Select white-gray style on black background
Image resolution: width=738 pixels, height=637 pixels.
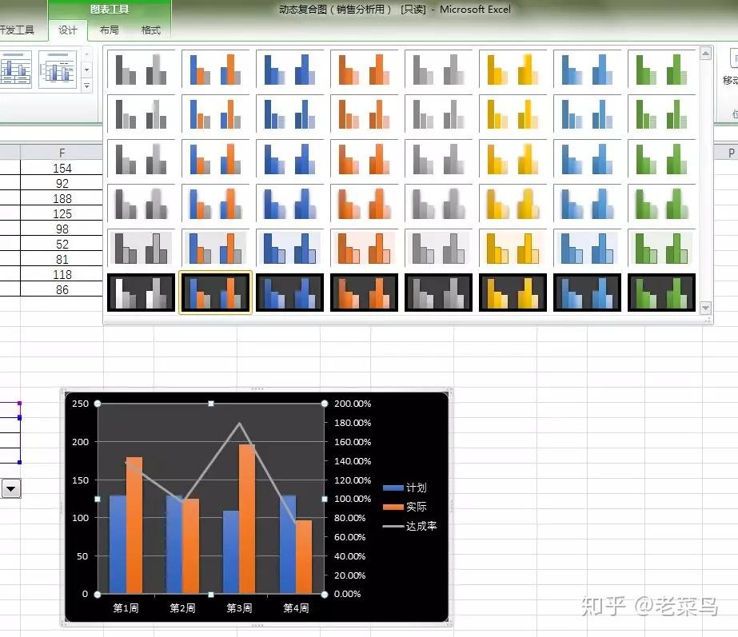pos(142,293)
